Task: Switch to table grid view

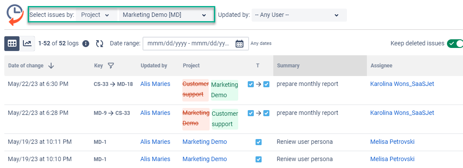Action: (x=12, y=44)
